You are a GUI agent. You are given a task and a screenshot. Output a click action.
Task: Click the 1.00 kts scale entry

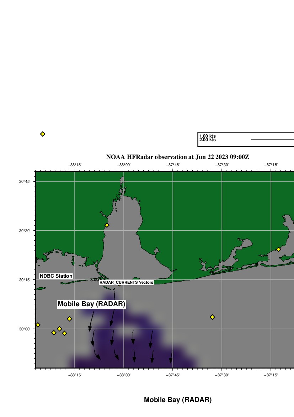[x=208, y=136]
